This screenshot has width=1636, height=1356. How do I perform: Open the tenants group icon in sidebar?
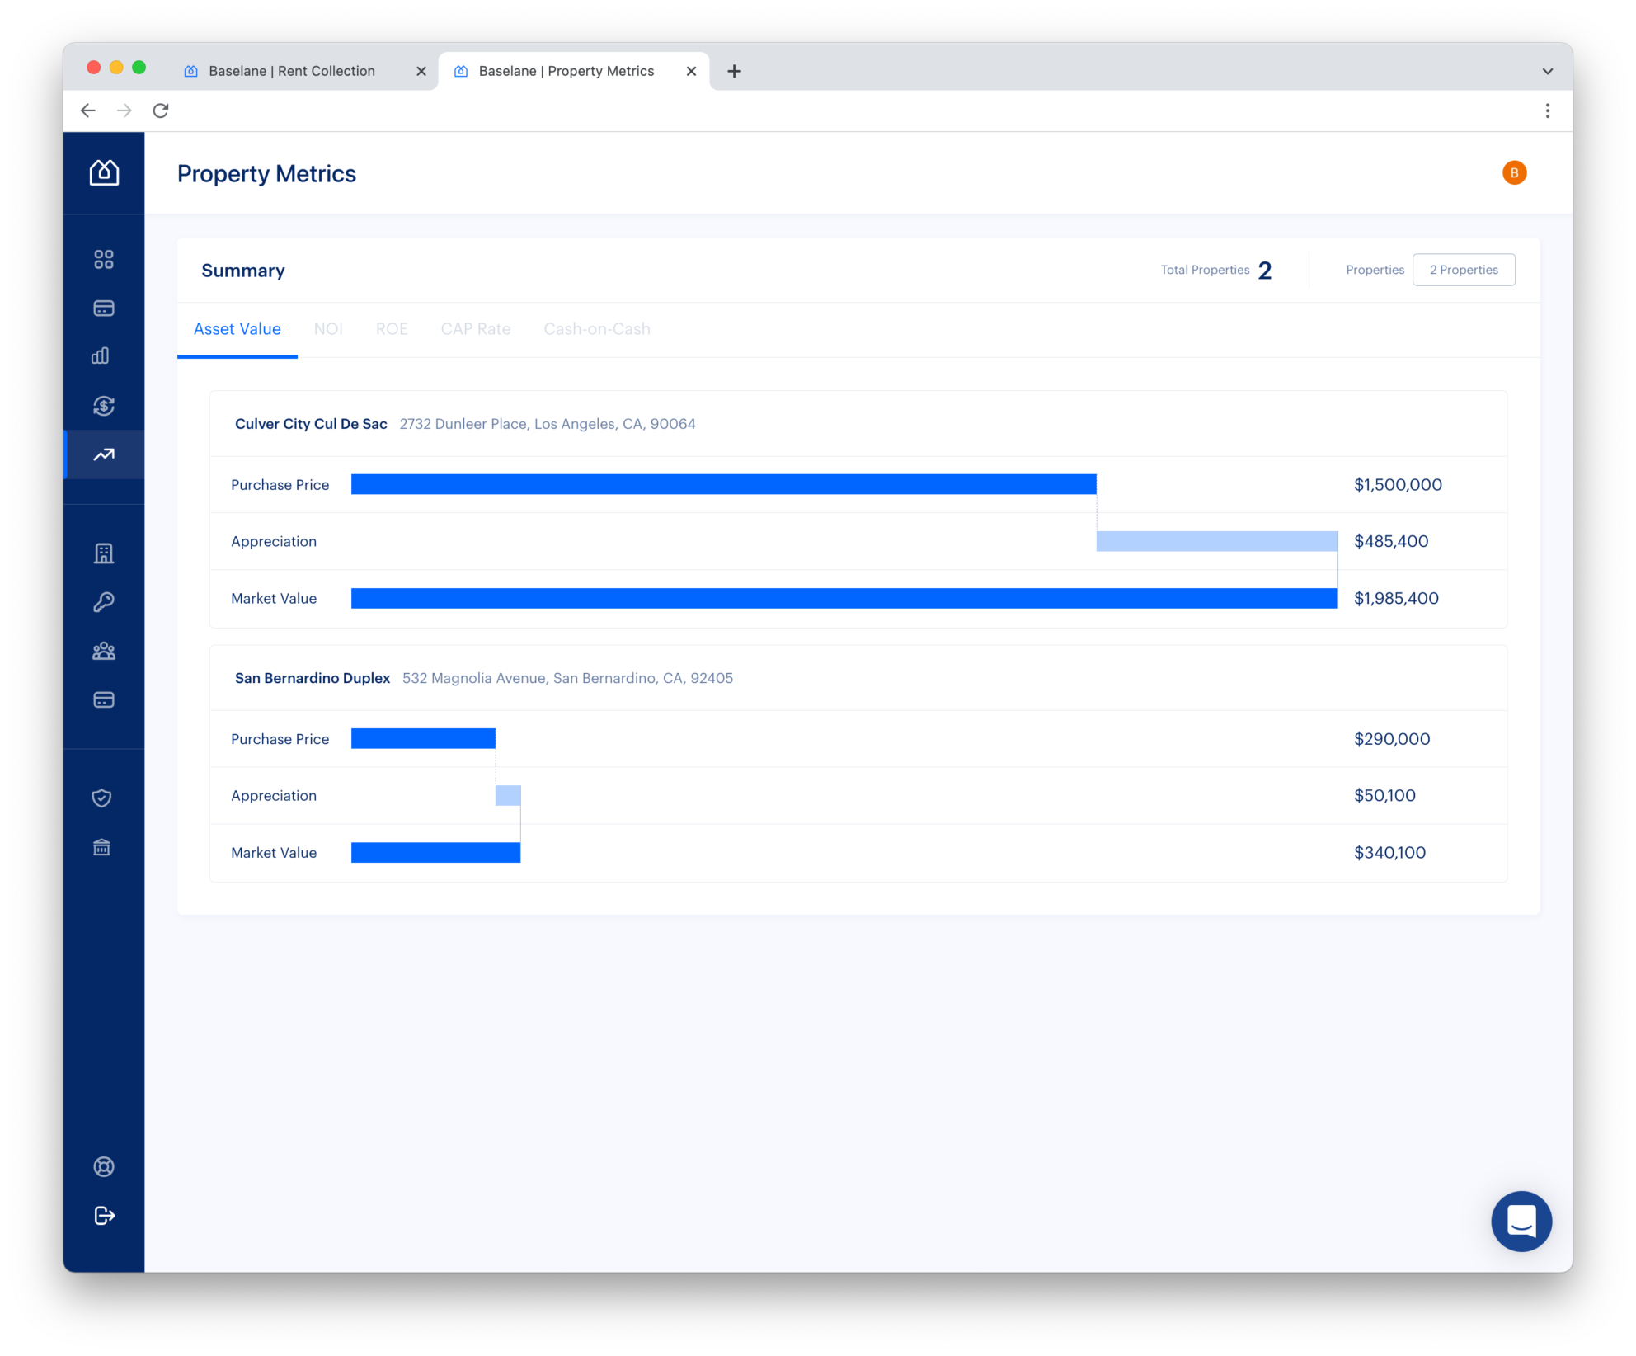point(104,651)
